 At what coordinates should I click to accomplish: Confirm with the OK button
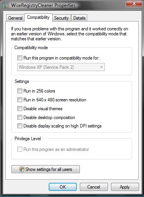[63, 187]
